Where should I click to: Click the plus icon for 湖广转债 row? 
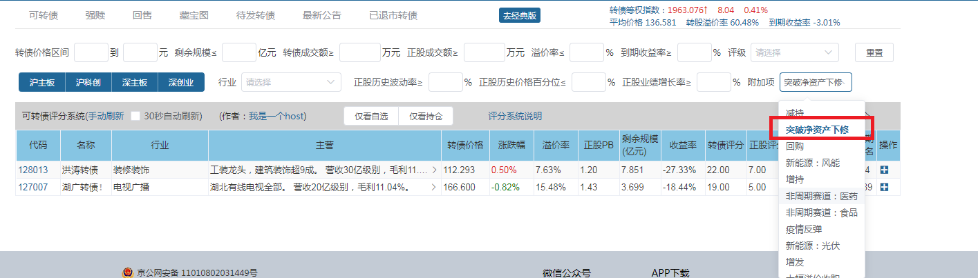pyautogui.click(x=884, y=187)
